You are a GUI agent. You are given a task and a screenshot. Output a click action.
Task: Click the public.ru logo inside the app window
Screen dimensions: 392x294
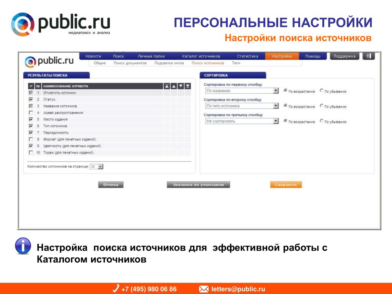point(49,61)
